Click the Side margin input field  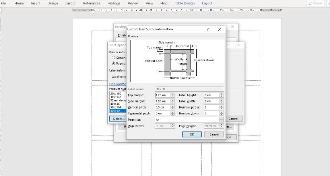[163, 101]
